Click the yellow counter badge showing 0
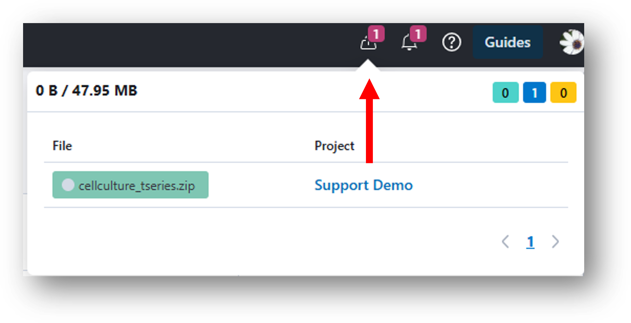Screen dimensions: 631x323 [563, 93]
